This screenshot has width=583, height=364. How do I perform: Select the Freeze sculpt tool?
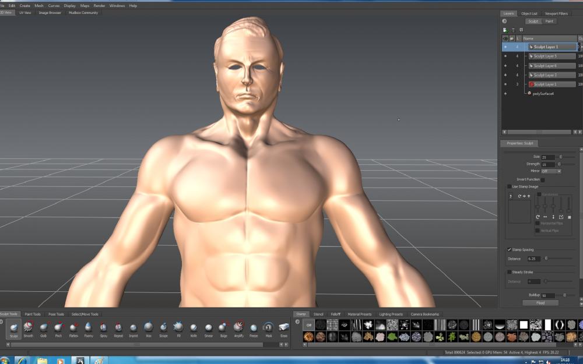(254, 329)
